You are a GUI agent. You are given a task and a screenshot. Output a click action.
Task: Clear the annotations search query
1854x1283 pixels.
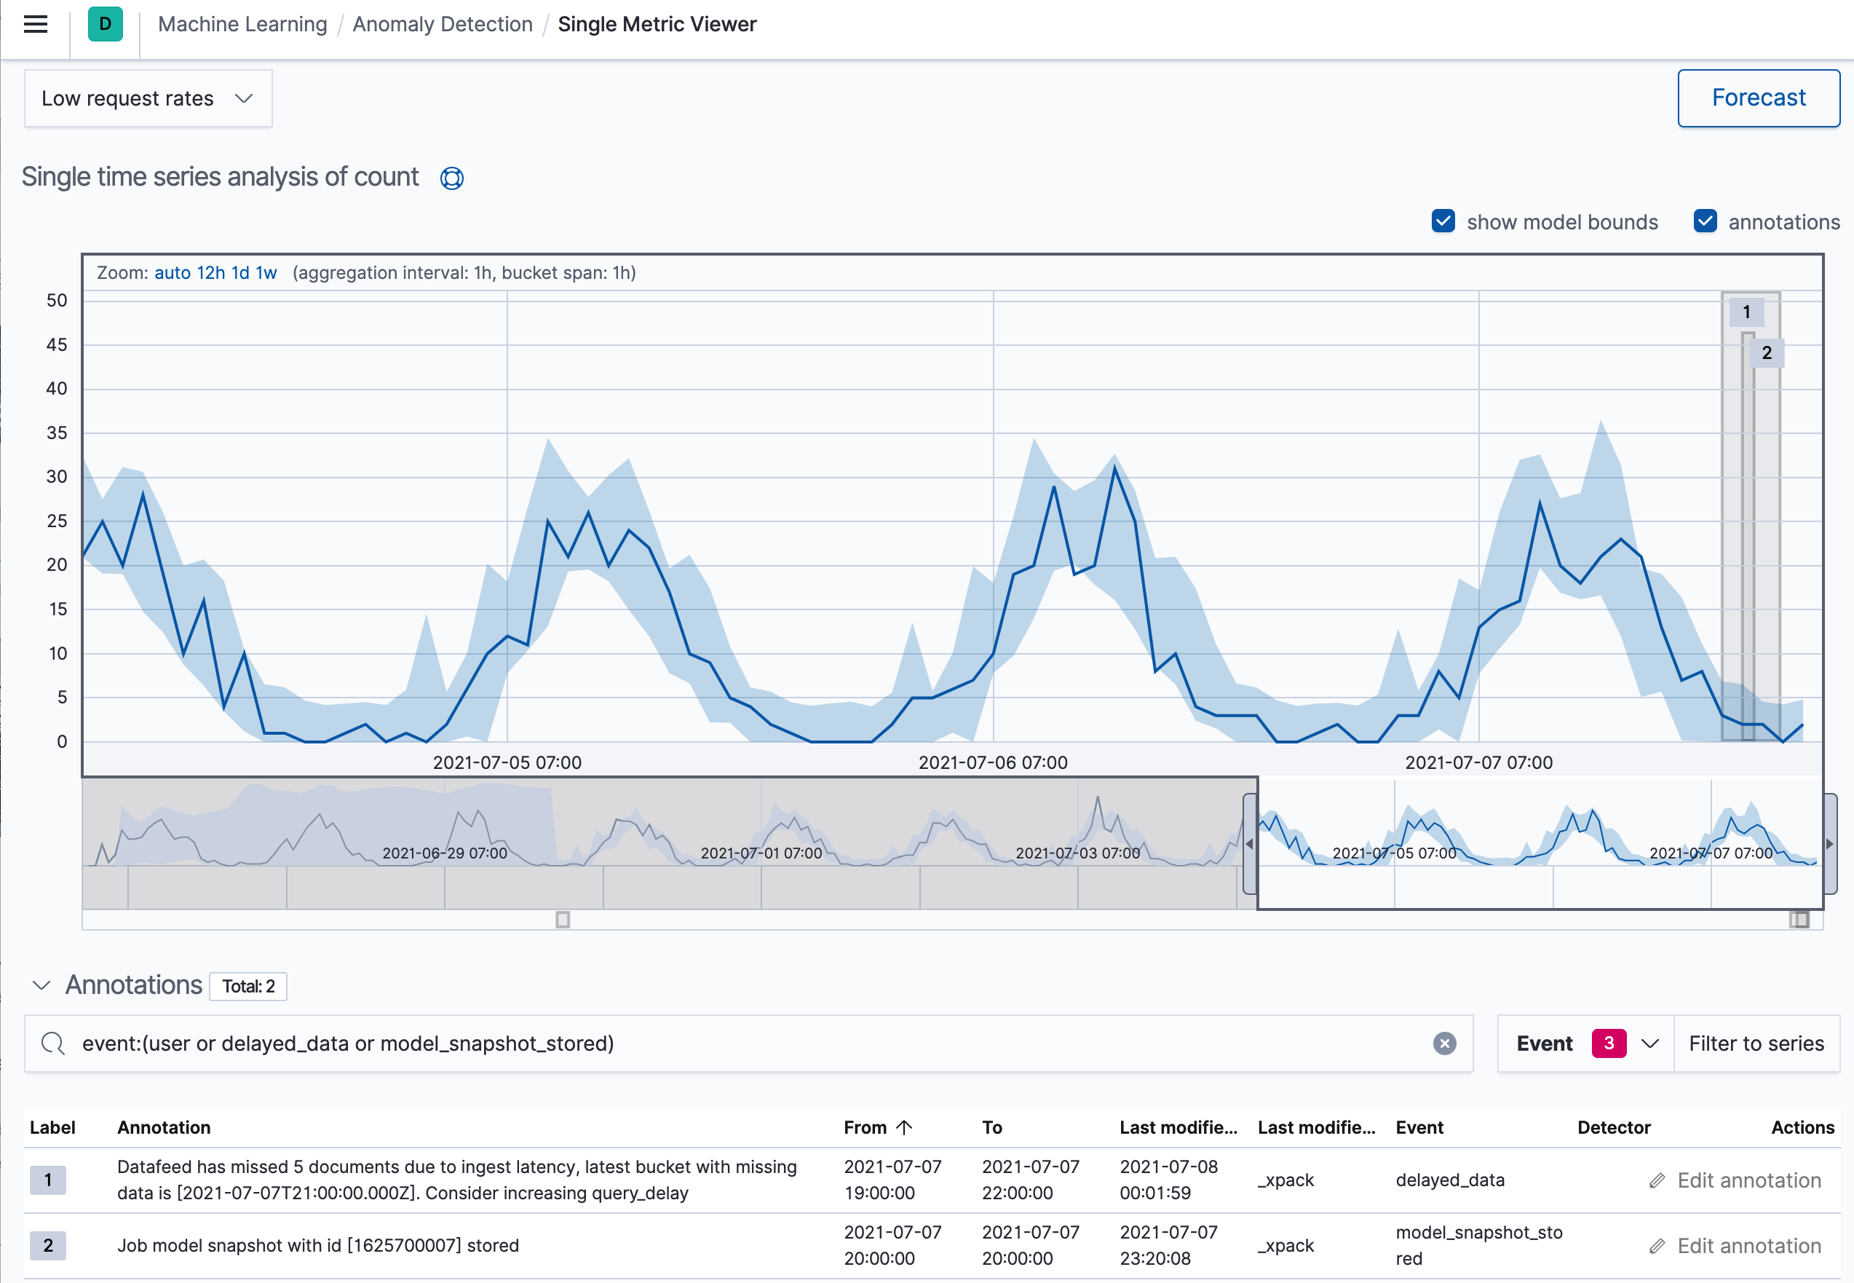pos(1444,1043)
